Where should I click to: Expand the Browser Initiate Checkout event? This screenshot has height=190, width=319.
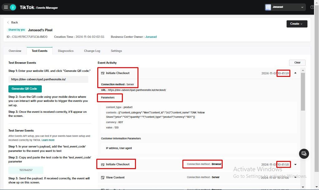pos(295,164)
